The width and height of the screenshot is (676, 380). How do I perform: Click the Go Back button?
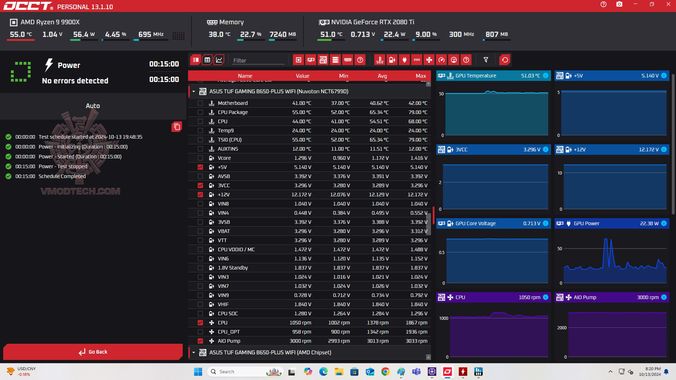[x=93, y=352]
